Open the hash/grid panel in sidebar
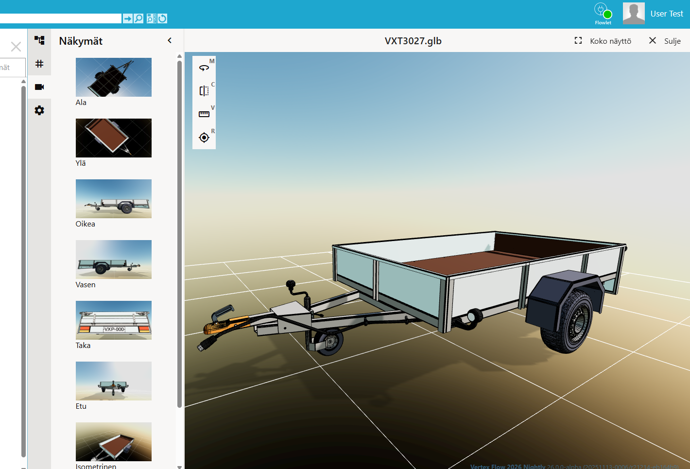The image size is (690, 469). (39, 64)
